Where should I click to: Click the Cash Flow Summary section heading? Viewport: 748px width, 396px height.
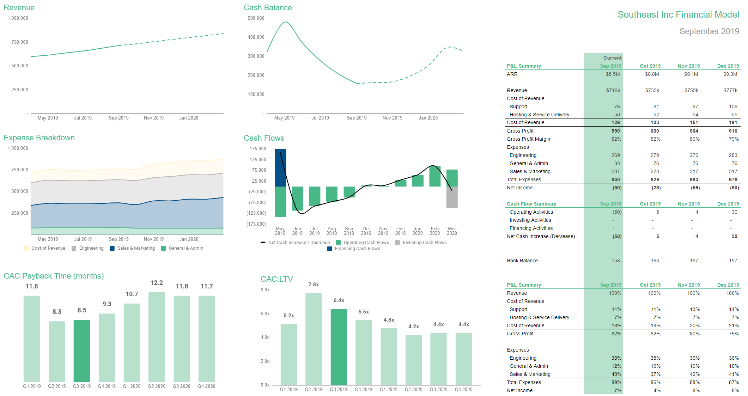(531, 204)
